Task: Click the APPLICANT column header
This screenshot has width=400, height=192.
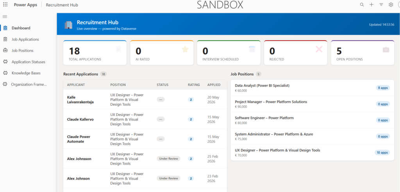Action: point(76,85)
